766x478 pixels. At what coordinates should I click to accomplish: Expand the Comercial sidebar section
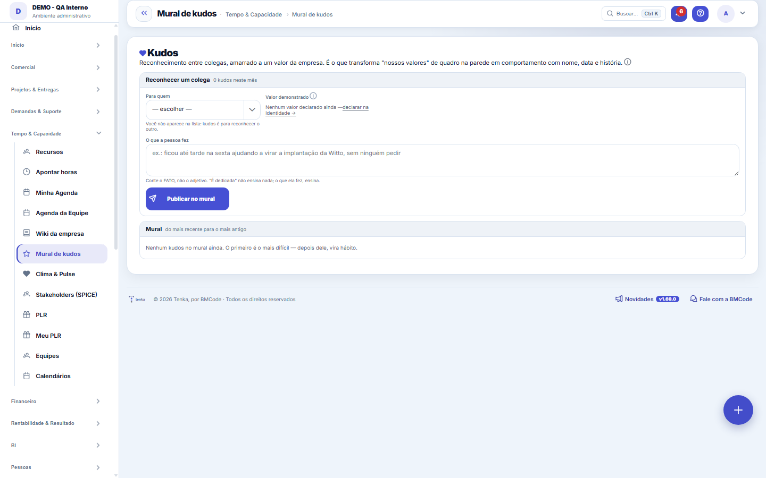(x=56, y=67)
